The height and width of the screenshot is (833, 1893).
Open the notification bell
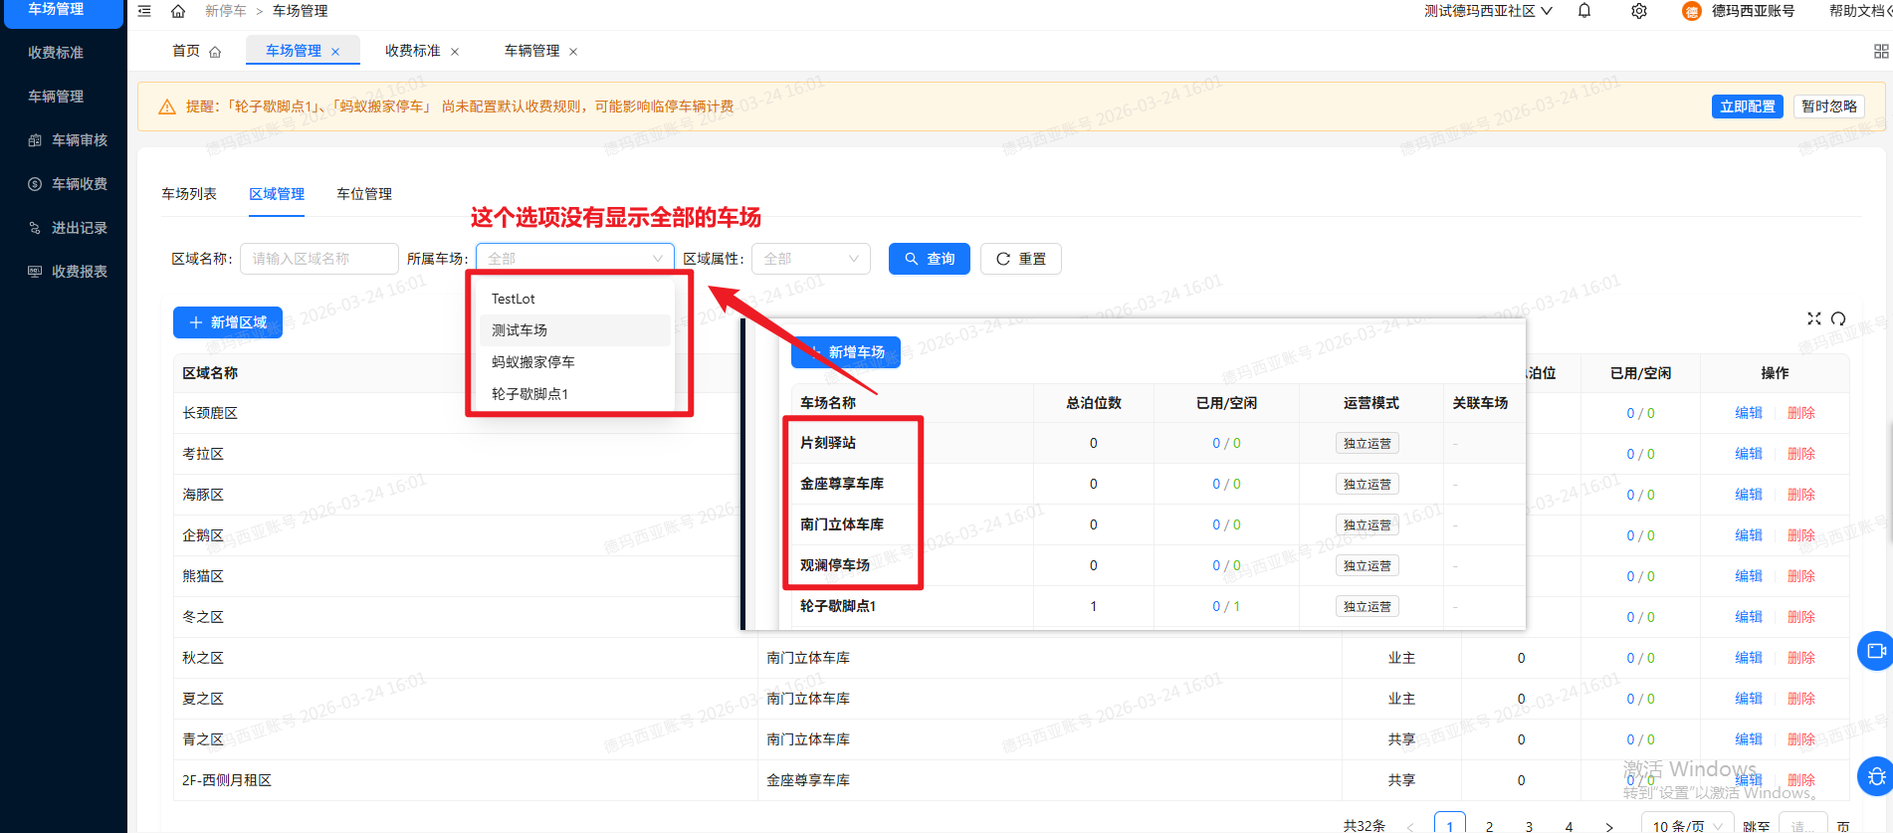click(x=1584, y=11)
